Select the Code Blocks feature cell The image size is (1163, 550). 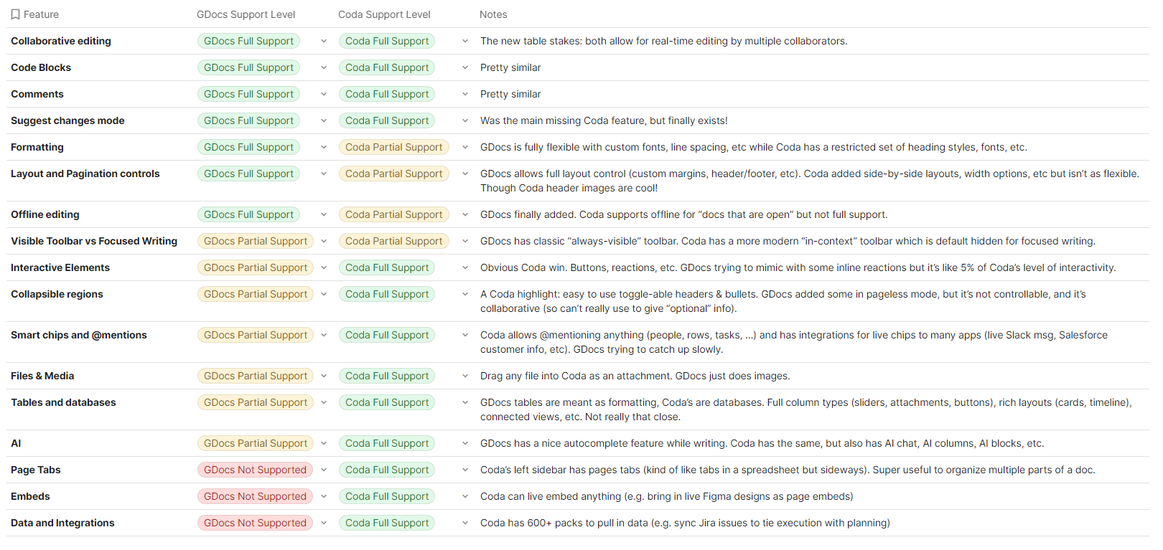point(41,67)
